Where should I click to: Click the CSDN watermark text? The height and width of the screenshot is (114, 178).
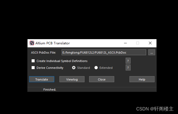point(155,109)
